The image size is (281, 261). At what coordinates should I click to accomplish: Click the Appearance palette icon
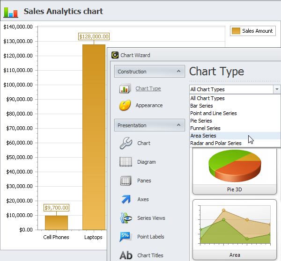125,106
